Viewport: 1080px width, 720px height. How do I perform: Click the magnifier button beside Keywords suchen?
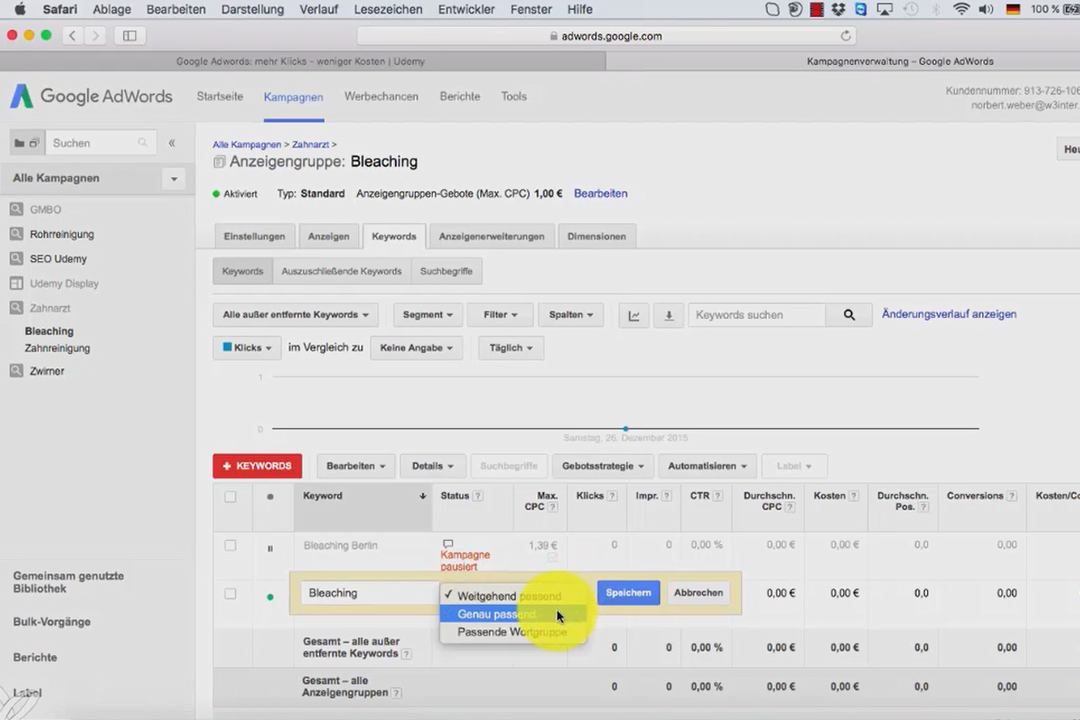point(849,315)
